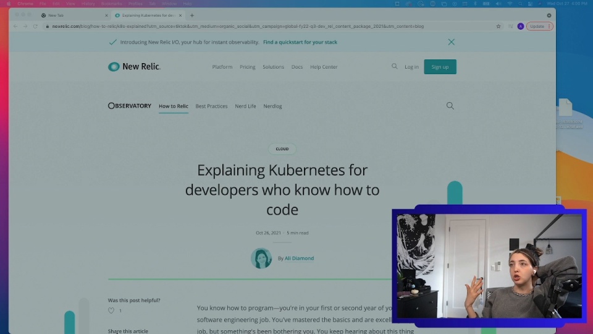
Task: Select the Explaining Kubernetes browser tab
Action: (148, 15)
